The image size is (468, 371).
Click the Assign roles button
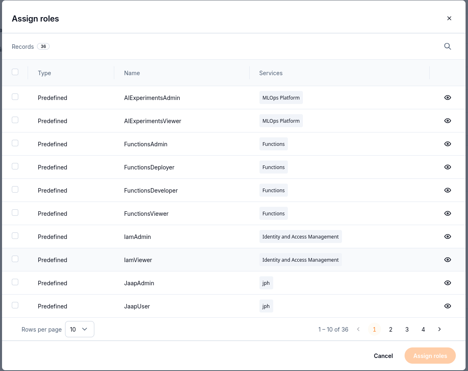click(430, 356)
